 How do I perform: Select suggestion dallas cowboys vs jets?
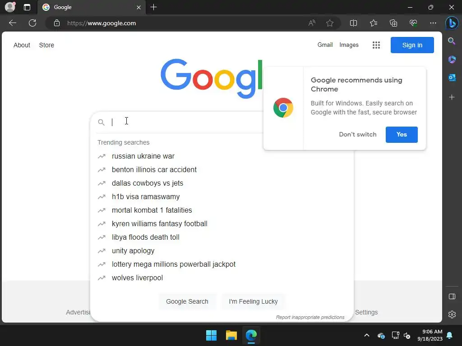[222, 183]
